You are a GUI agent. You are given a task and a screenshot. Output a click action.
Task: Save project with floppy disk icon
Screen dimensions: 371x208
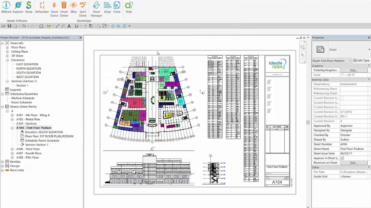coord(9,26)
